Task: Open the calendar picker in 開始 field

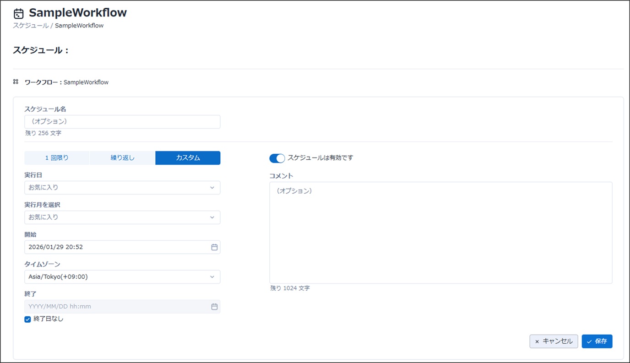Action: pyautogui.click(x=214, y=247)
